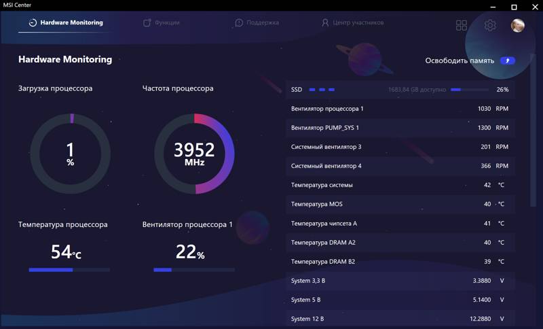The height and width of the screenshot is (329, 543).
Task: Open the Поддержка tab
Action: click(x=263, y=22)
